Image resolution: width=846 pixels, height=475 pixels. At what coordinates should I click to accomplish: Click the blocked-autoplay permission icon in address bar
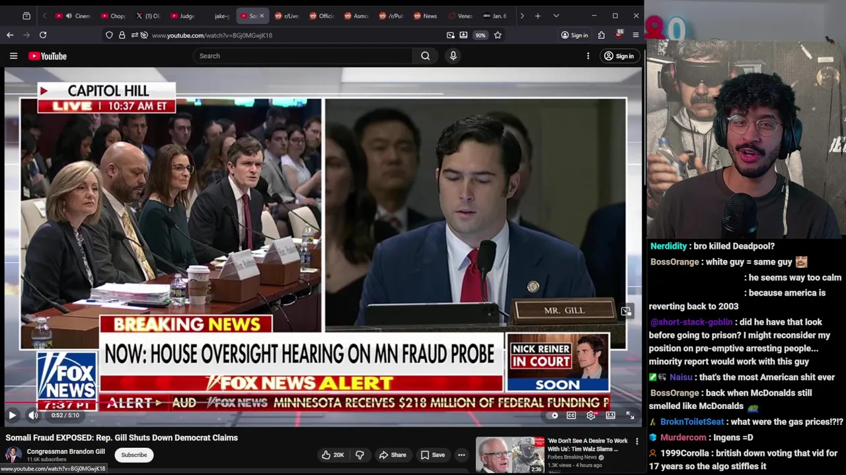point(143,35)
